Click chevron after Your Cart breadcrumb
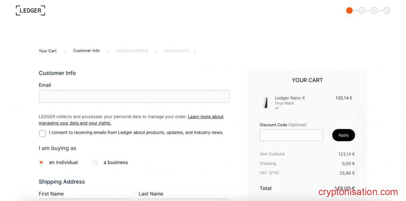Viewport: 406px width, 201px height. coord(65,51)
